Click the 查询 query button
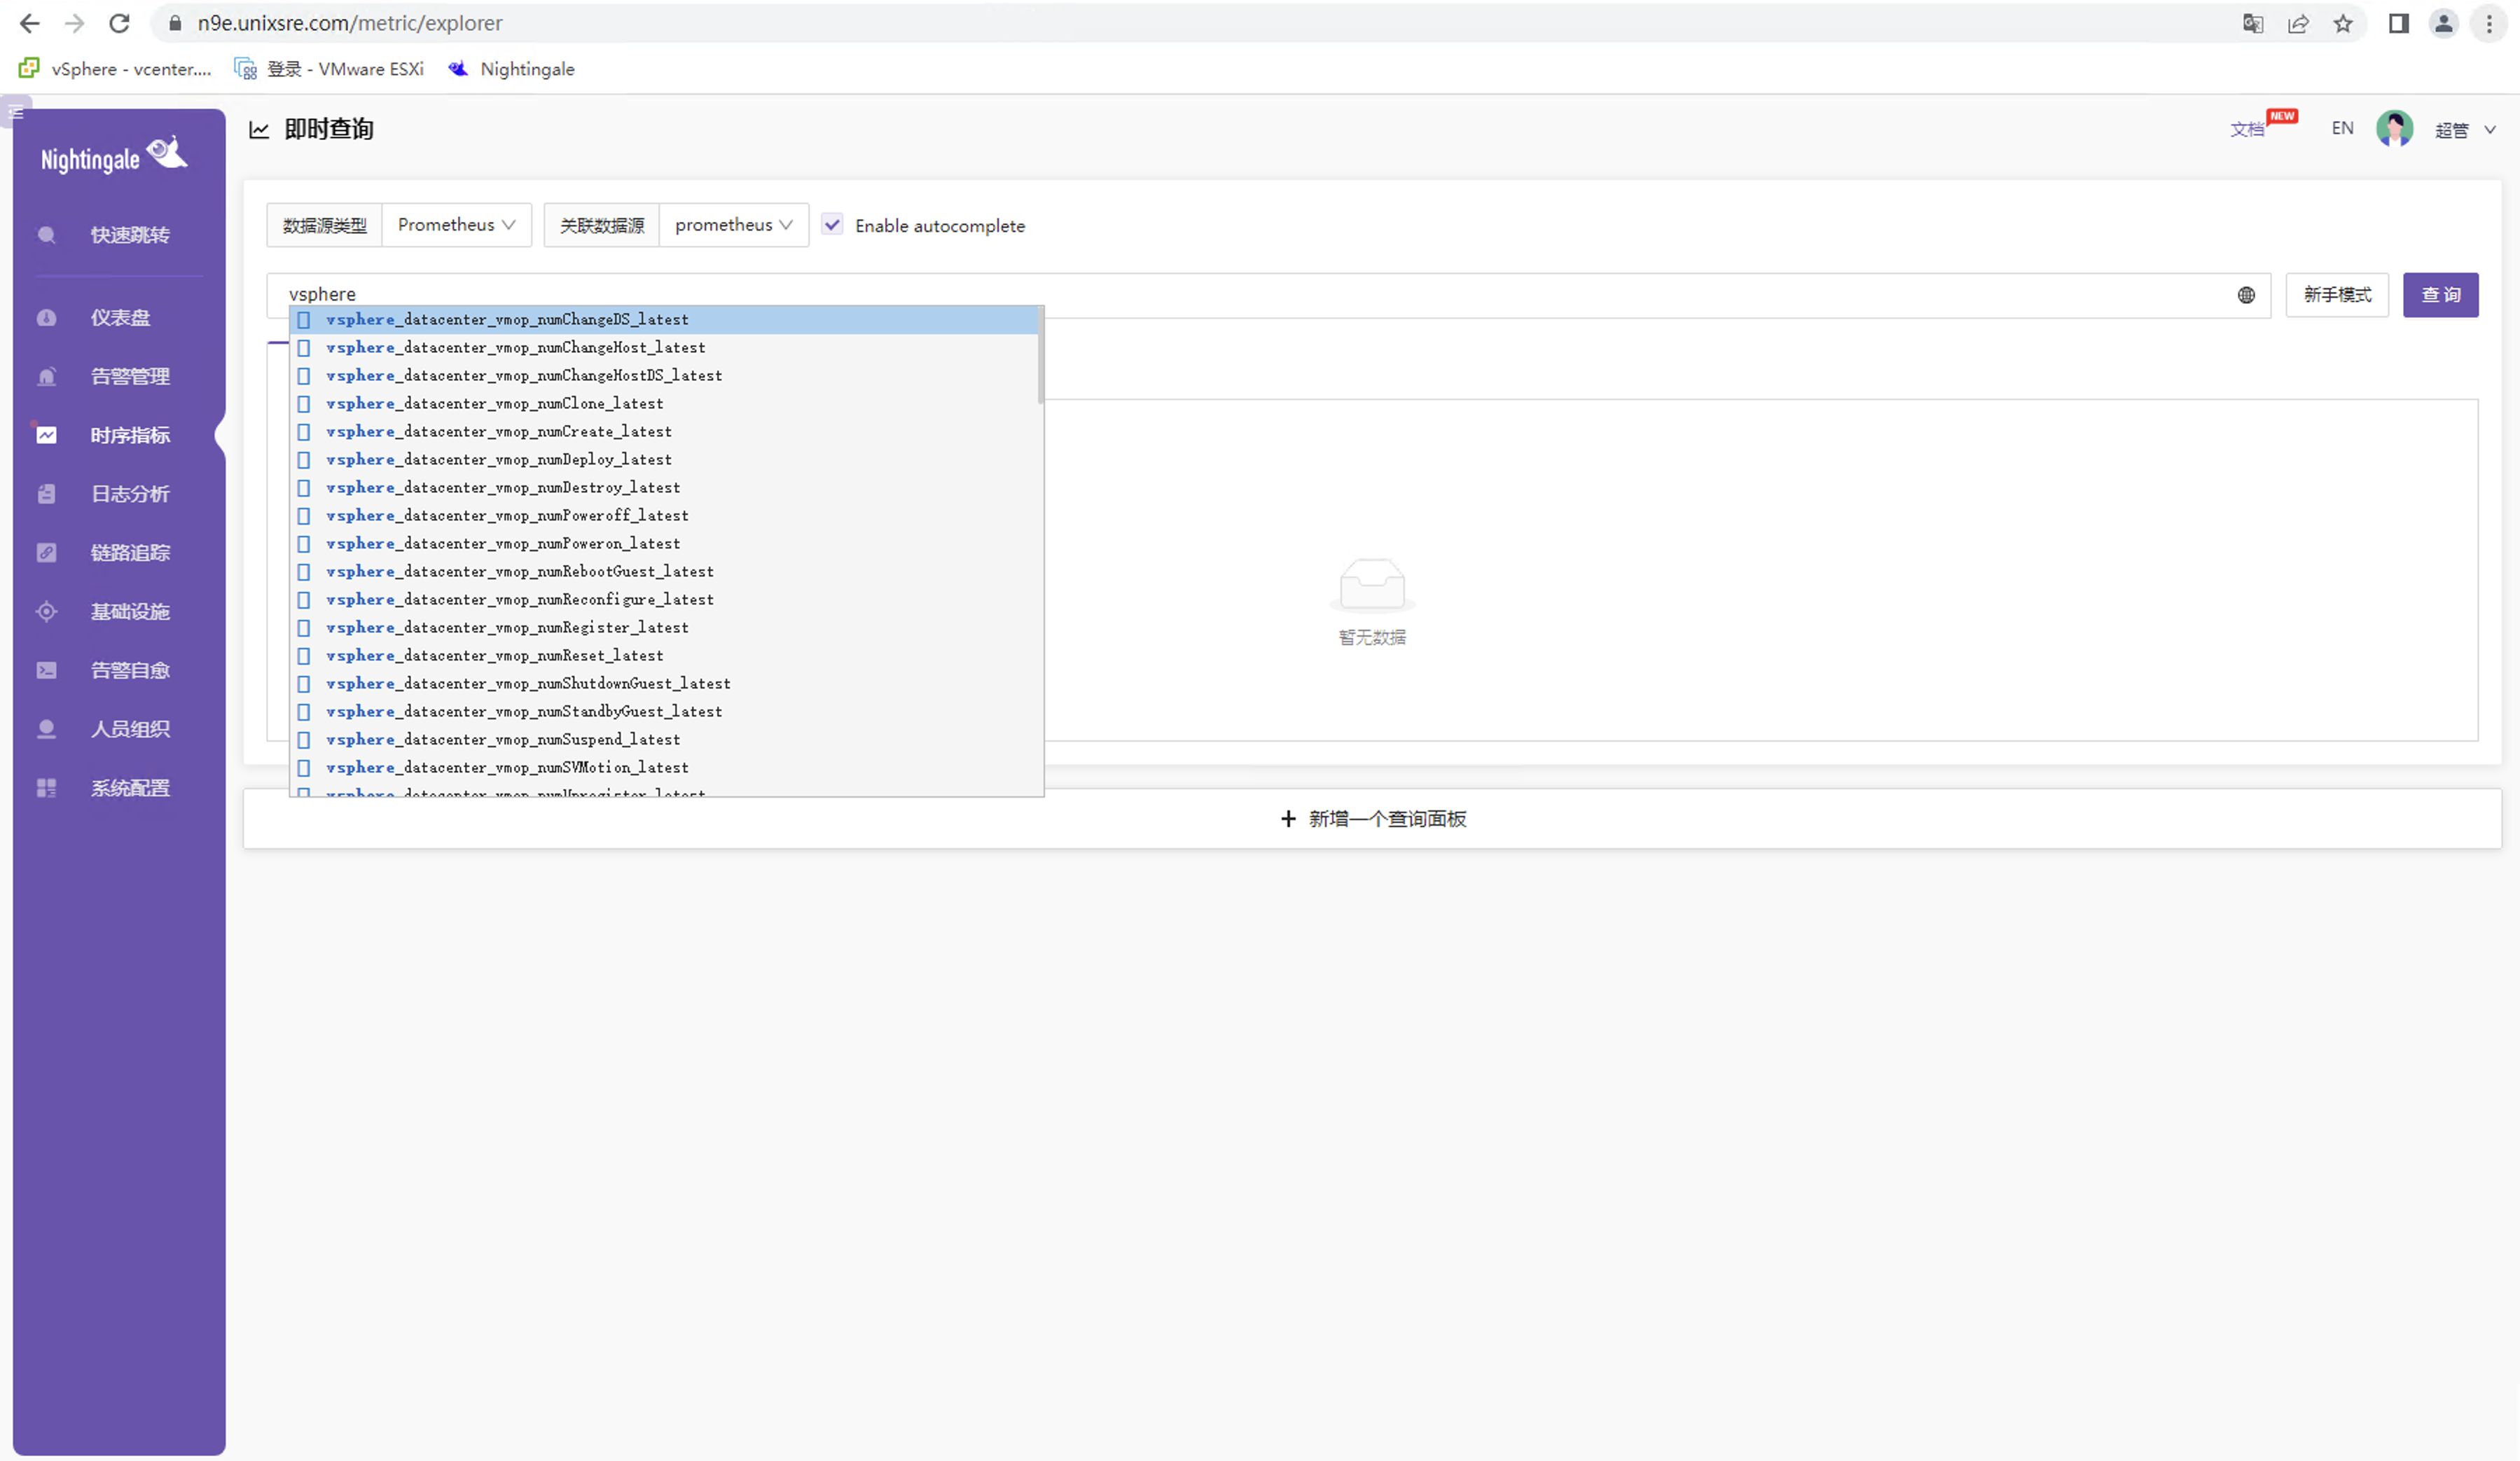This screenshot has height=1461, width=2520. pyautogui.click(x=2442, y=294)
